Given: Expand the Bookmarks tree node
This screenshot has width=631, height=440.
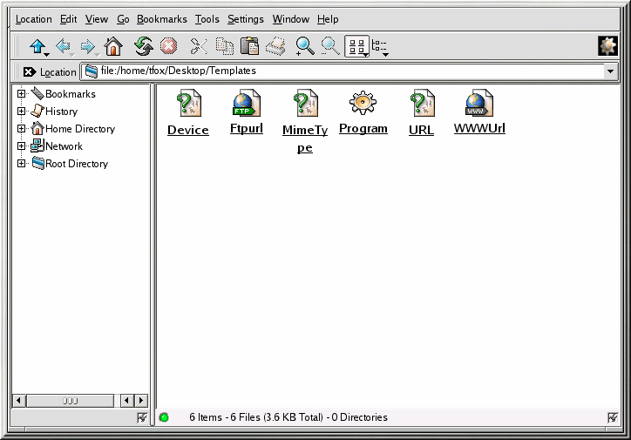Looking at the screenshot, I should (x=22, y=94).
